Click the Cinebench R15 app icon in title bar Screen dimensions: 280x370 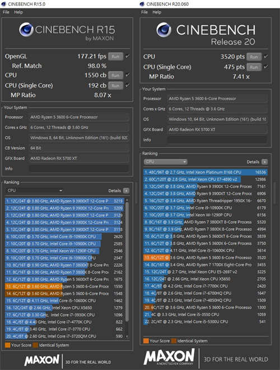3,4
